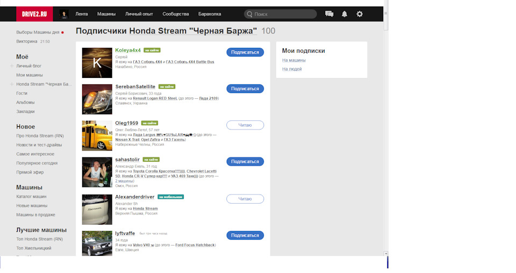Open Мои машины sidebar link
This screenshot has height=273, width=516.
tap(30, 75)
